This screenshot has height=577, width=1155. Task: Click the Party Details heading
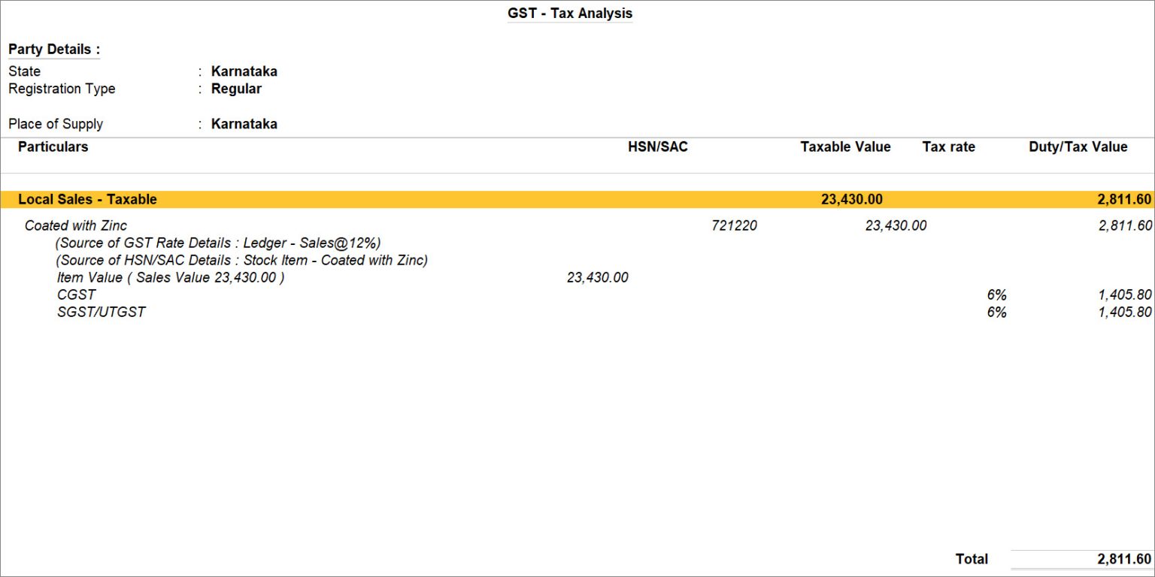coord(53,49)
